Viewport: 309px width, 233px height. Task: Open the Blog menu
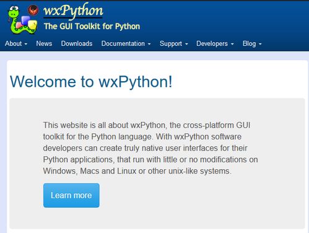click(x=252, y=43)
